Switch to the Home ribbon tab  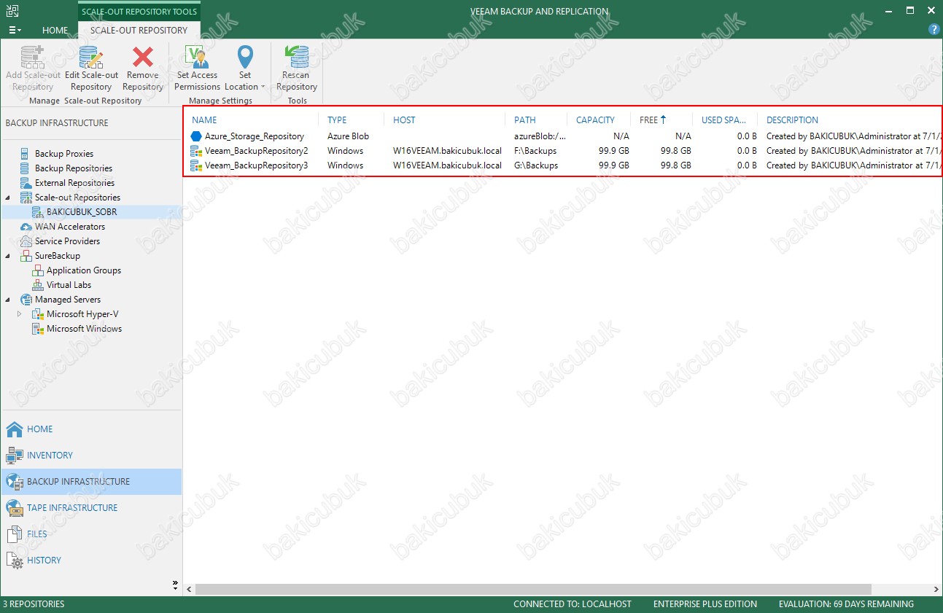pyautogui.click(x=55, y=31)
